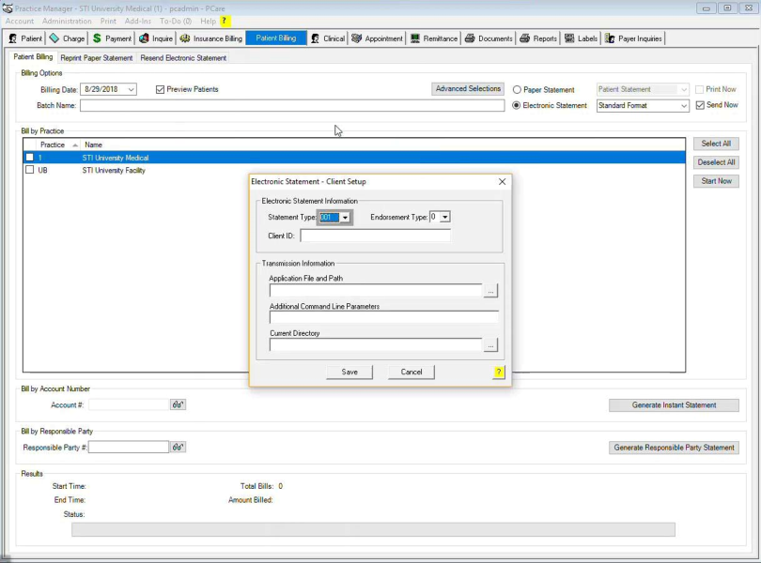Open the Insurance Billing module icon
Image resolution: width=761 pixels, height=563 pixels.
(x=211, y=38)
